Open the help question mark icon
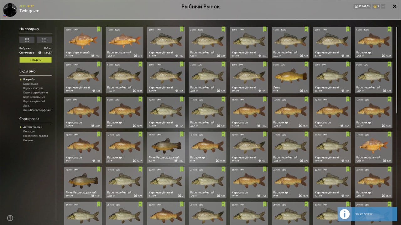This screenshot has width=401, height=225. [x=10, y=218]
